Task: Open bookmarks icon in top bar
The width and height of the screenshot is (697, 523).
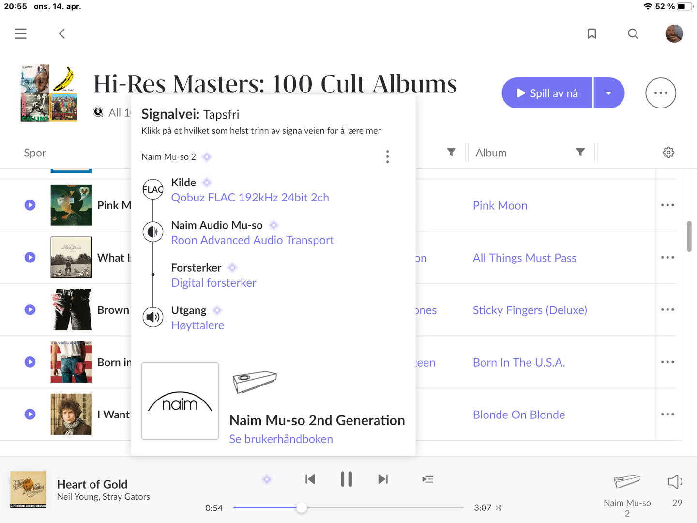Action: [591, 33]
